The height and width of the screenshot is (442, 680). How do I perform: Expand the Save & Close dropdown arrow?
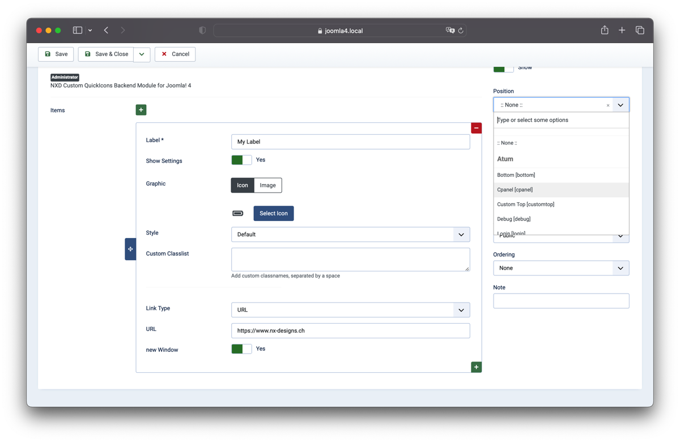pyautogui.click(x=142, y=54)
